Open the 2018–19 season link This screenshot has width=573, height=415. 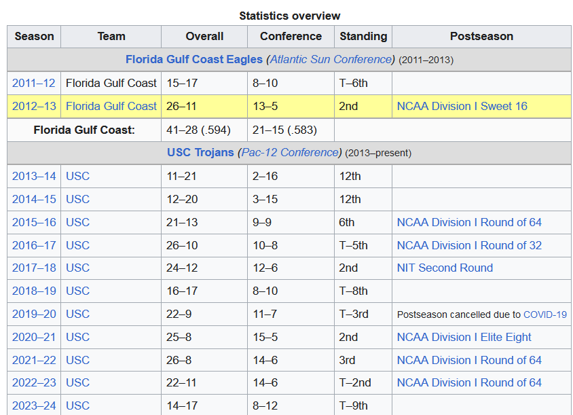click(34, 291)
